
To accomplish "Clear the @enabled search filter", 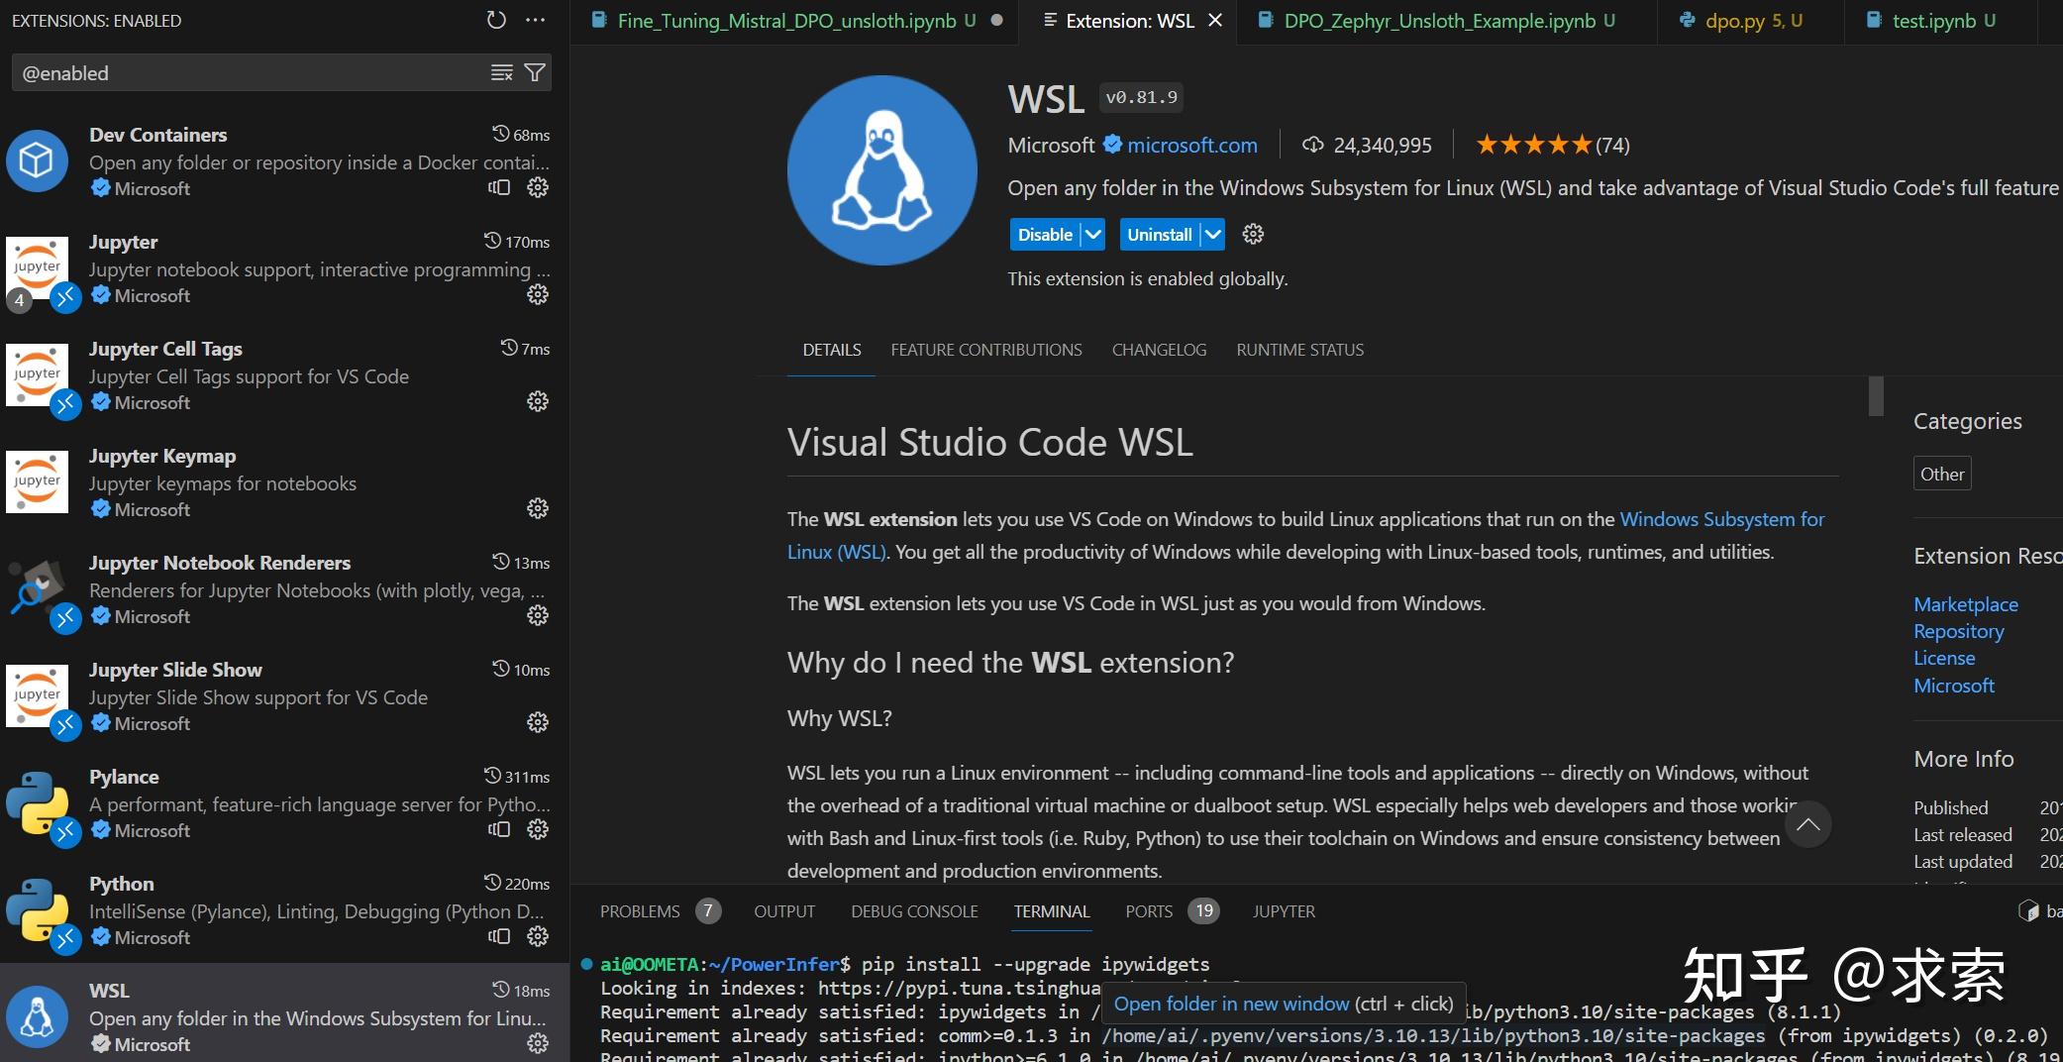I will pos(502,72).
